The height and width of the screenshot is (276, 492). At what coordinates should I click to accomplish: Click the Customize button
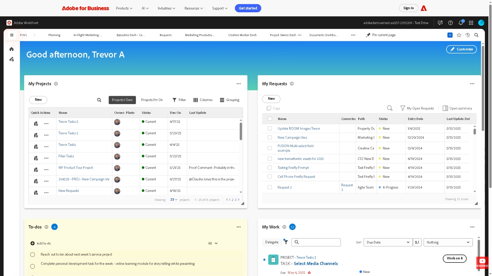tap(461, 49)
